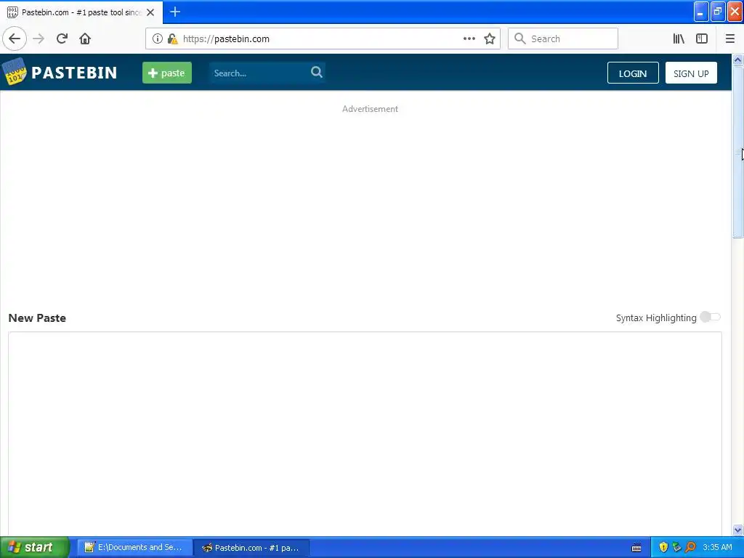Click the scrollbar up arrow

pyautogui.click(x=738, y=60)
